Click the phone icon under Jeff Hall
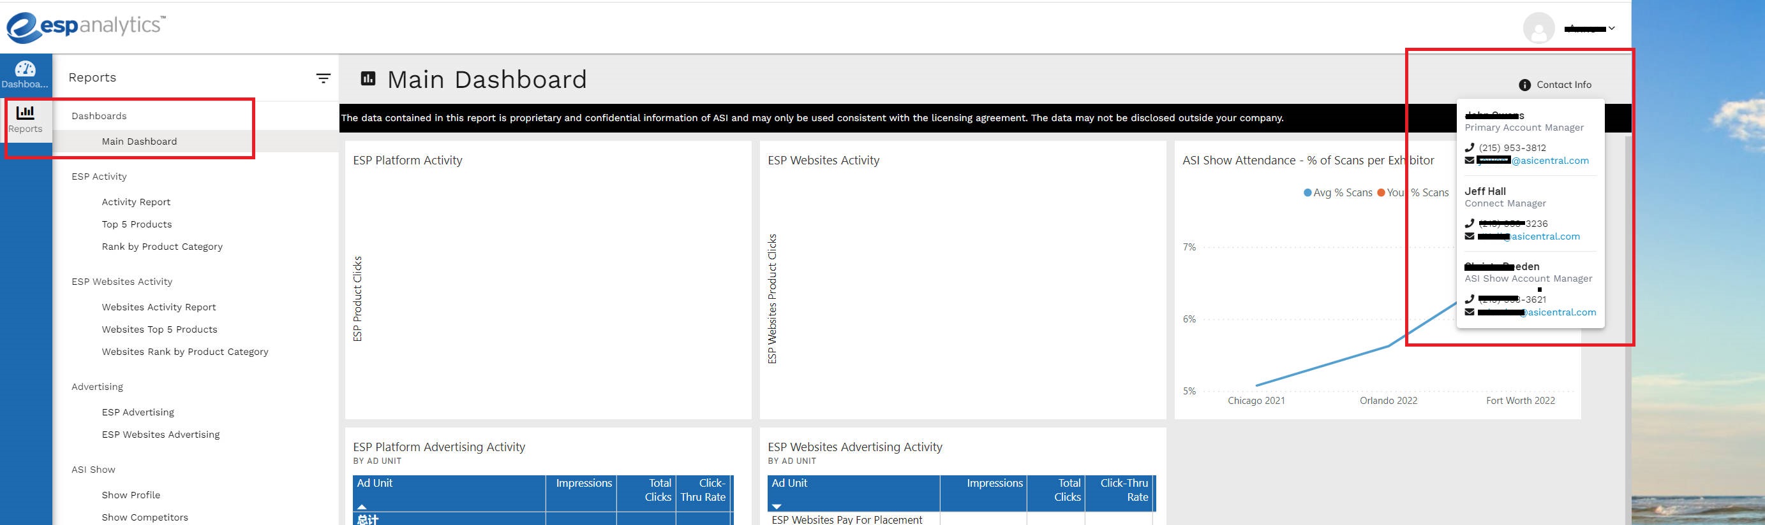 [1469, 224]
